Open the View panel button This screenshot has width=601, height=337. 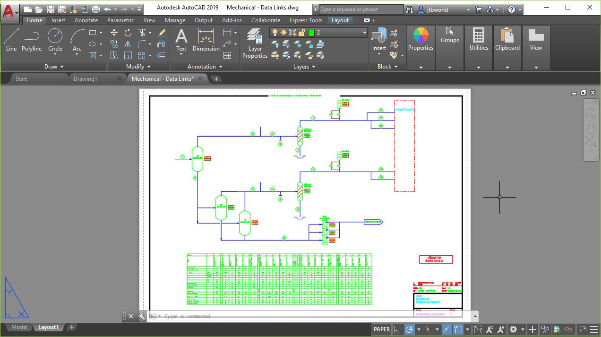[536, 48]
